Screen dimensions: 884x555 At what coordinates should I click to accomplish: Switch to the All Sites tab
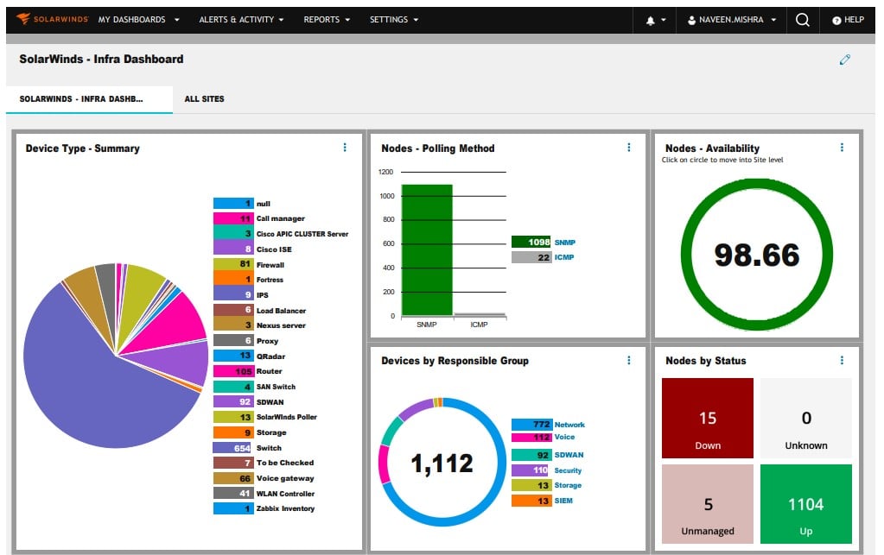coord(204,99)
